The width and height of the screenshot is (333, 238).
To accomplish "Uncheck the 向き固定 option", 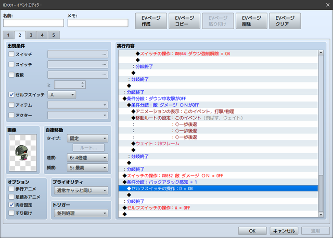I will point(11,205).
